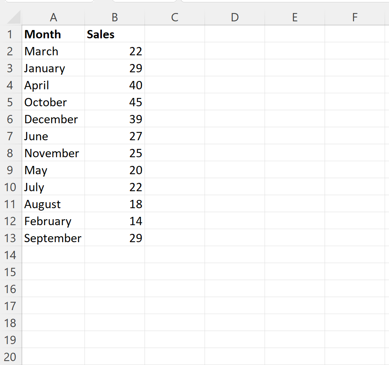Select row 13 header
The height and width of the screenshot is (365, 389).
click(x=10, y=238)
